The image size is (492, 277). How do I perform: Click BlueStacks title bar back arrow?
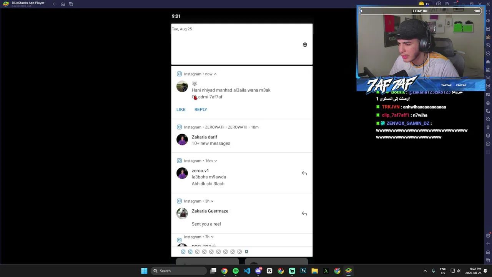pyautogui.click(x=55, y=4)
